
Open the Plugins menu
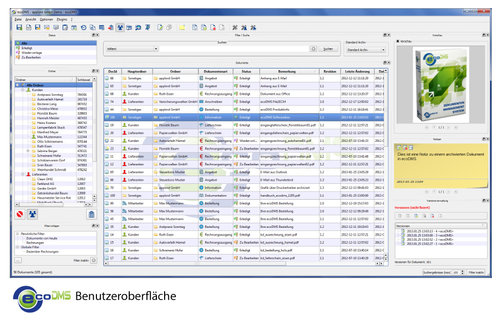pyautogui.click(x=62, y=19)
